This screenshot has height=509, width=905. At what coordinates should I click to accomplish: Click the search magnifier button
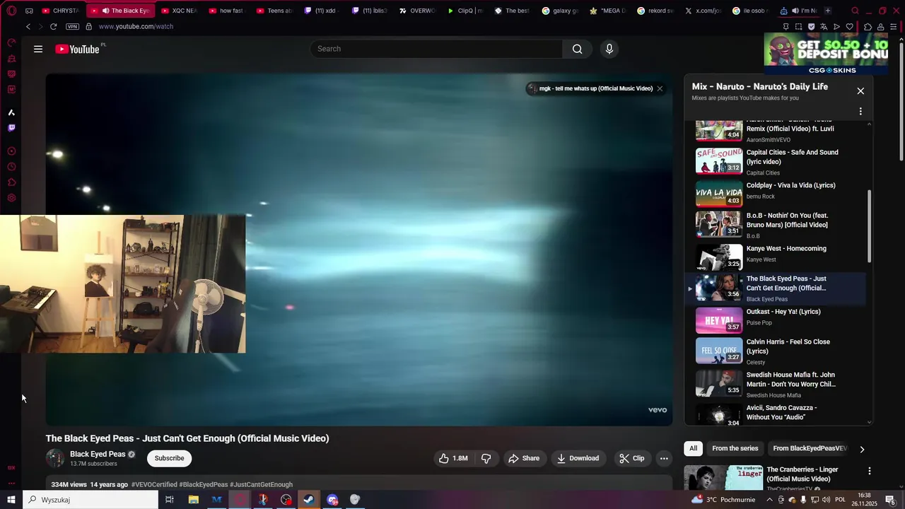(x=578, y=49)
